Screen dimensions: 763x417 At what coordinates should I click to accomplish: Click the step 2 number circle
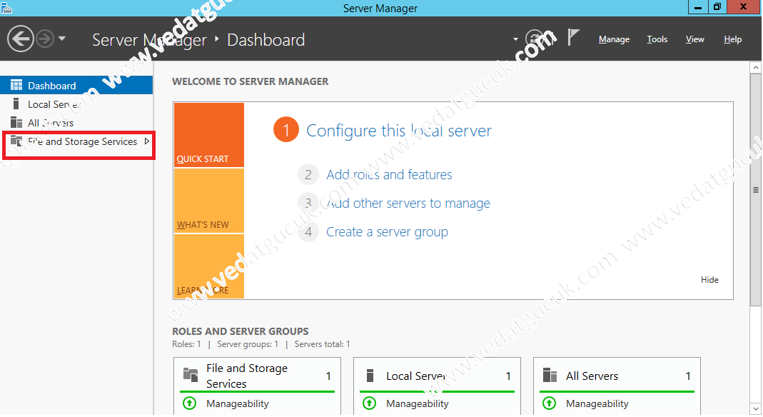click(x=308, y=175)
